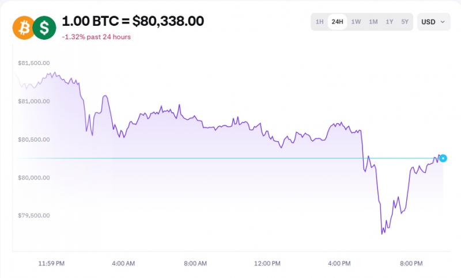The image size is (461, 278).
Task: Click the blue current-price marker dot
Action: (443, 158)
